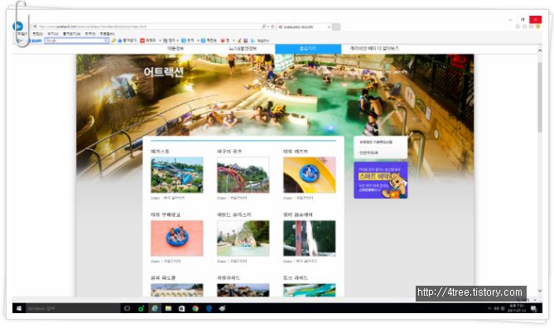Click the search magnifier in the address bar
Viewport: 554px width, 328px height.
[x=263, y=27]
